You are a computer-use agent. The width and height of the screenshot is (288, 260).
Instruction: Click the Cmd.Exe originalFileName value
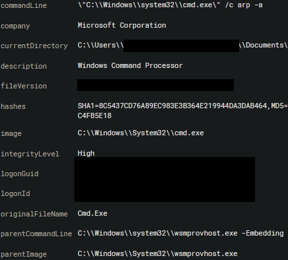pyautogui.click(x=92, y=213)
